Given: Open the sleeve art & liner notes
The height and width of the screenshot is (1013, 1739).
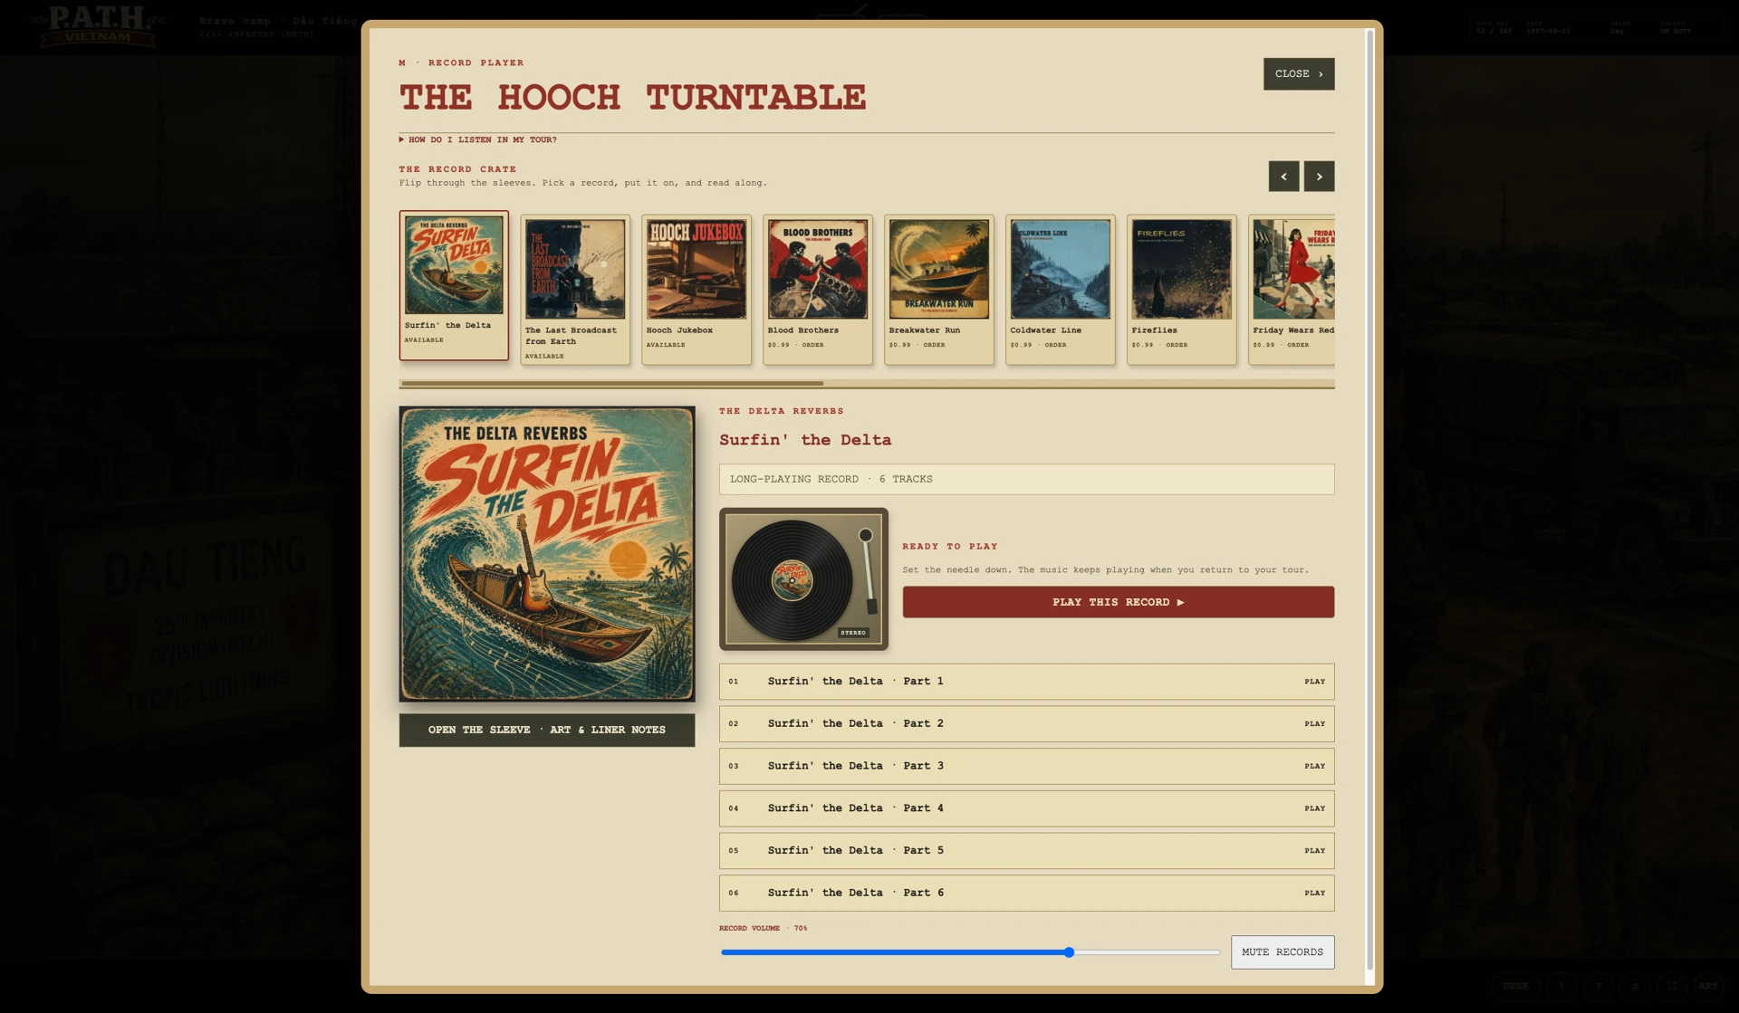Looking at the screenshot, I should pos(547,730).
